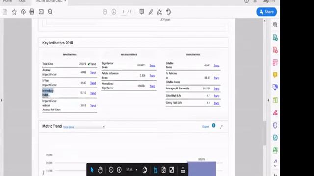This screenshot has width=314, height=176.
Task: Show more tools at sidebar bottom
Action: [x=275, y=166]
